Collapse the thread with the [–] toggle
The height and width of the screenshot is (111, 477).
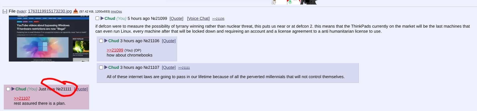[5, 11]
